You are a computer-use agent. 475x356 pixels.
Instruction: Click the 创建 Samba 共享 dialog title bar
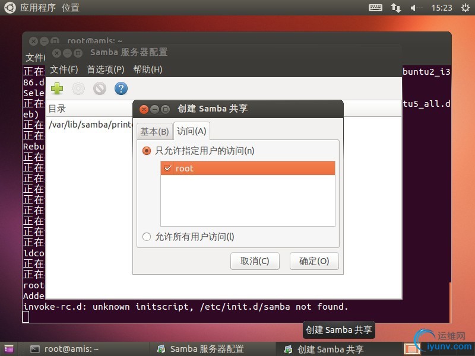click(238, 109)
